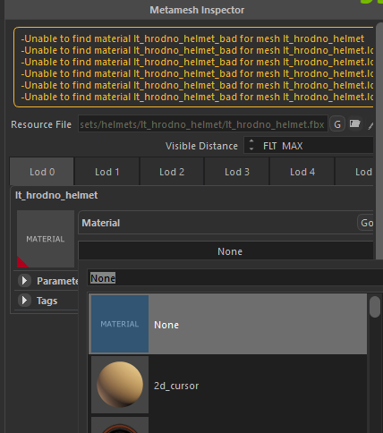Click the material search field containing None

tap(235, 278)
